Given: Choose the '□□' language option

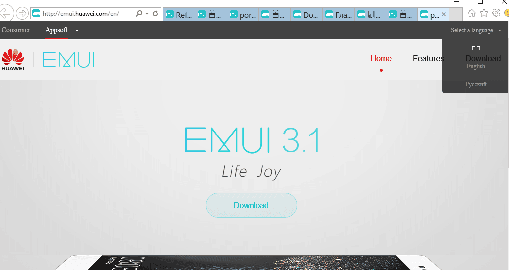Looking at the screenshot, I should click(x=476, y=48).
